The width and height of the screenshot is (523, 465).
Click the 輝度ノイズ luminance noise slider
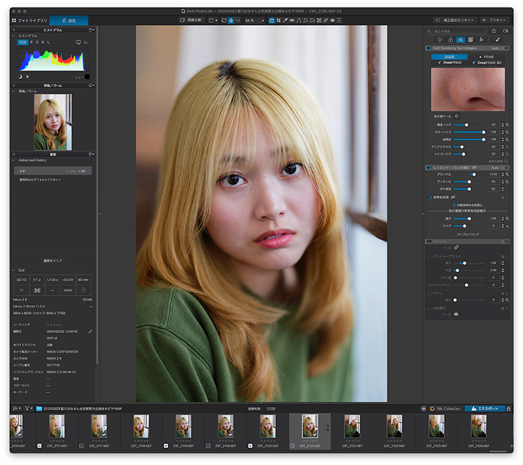click(467, 124)
